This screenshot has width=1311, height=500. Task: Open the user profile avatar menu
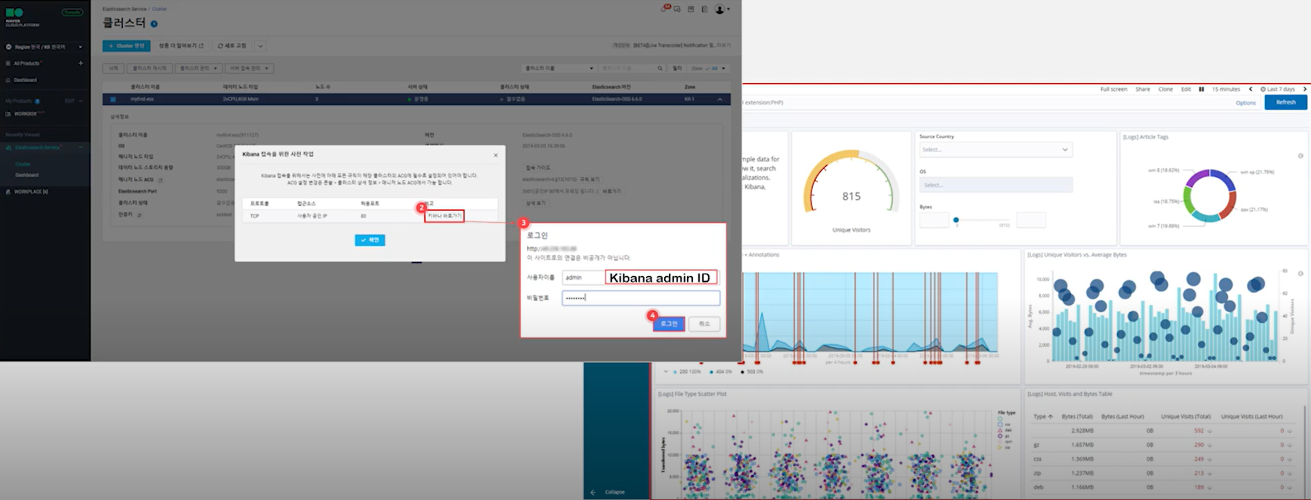[722, 9]
